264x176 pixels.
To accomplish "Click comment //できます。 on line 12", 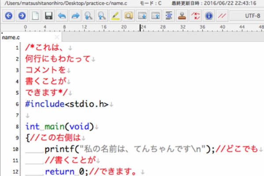I will click(113, 172).
